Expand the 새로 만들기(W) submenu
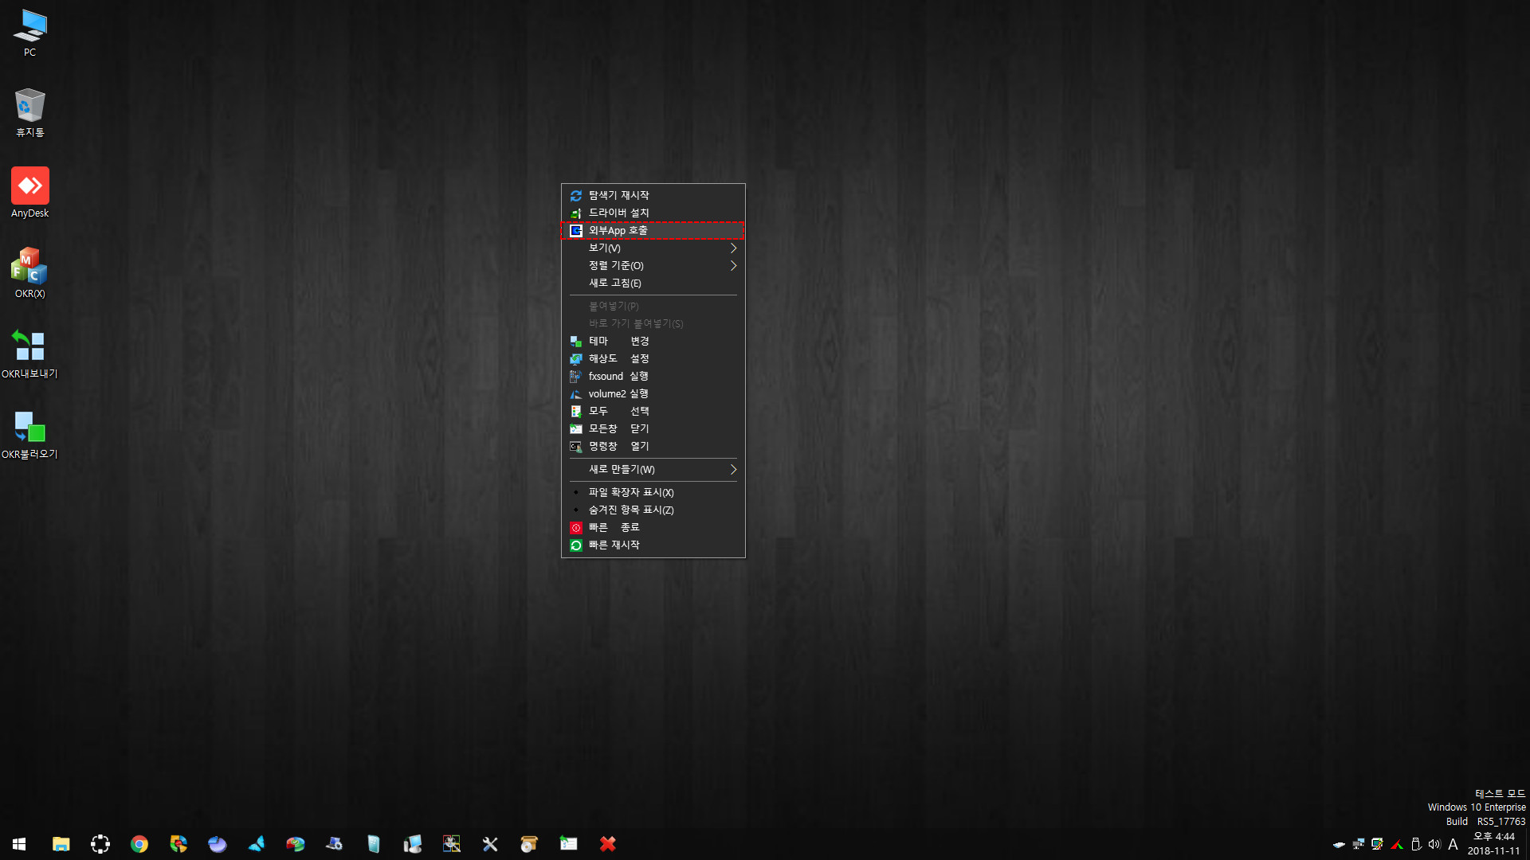Viewport: 1530px width, 860px height. (653, 469)
